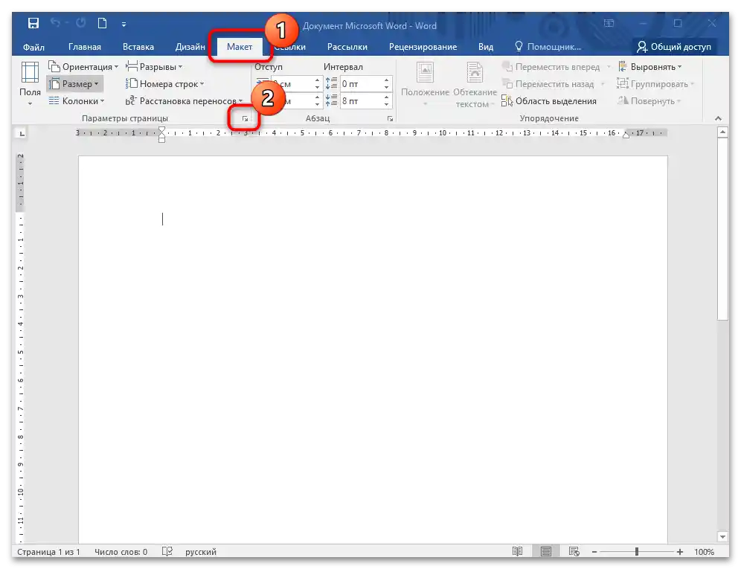This screenshot has width=741, height=569.
Task: Click the Save icon in quick access toolbar
Action: (x=33, y=23)
